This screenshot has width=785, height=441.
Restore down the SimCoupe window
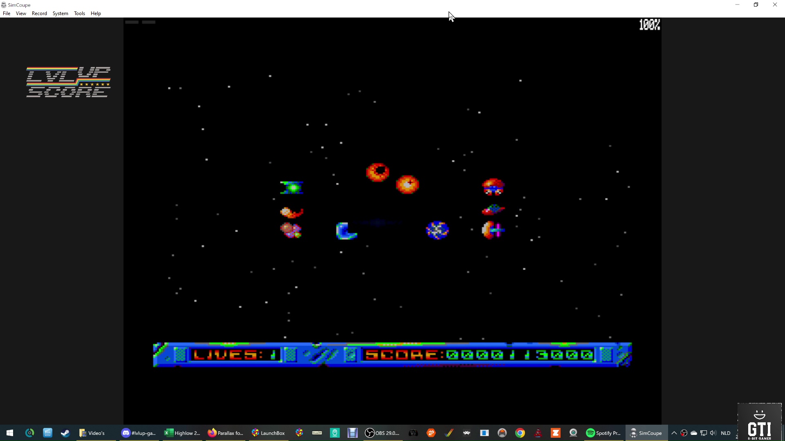[x=756, y=5]
